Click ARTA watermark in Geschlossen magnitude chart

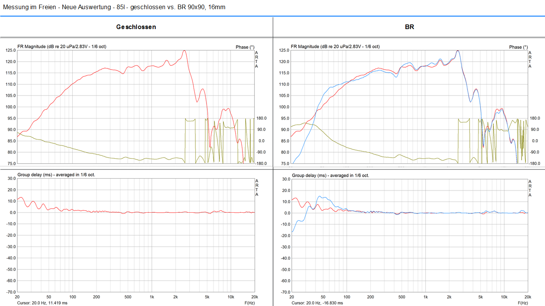(257, 59)
